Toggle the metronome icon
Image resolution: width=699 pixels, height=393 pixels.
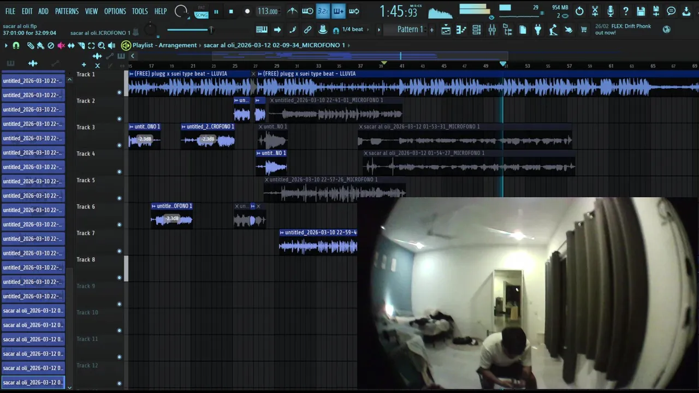point(293,11)
